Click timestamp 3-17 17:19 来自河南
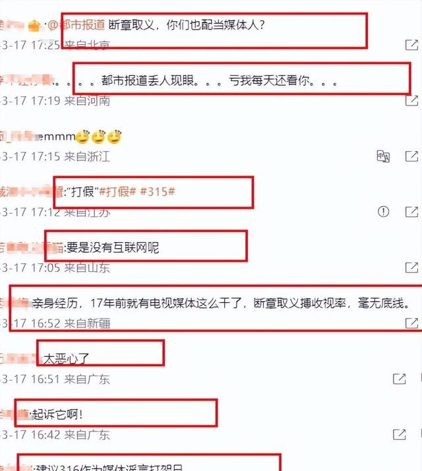 coord(55,101)
